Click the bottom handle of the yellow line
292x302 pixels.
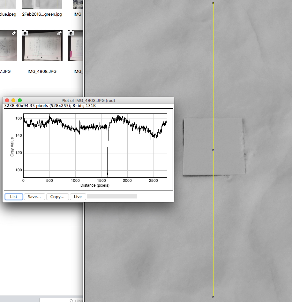(x=213, y=297)
